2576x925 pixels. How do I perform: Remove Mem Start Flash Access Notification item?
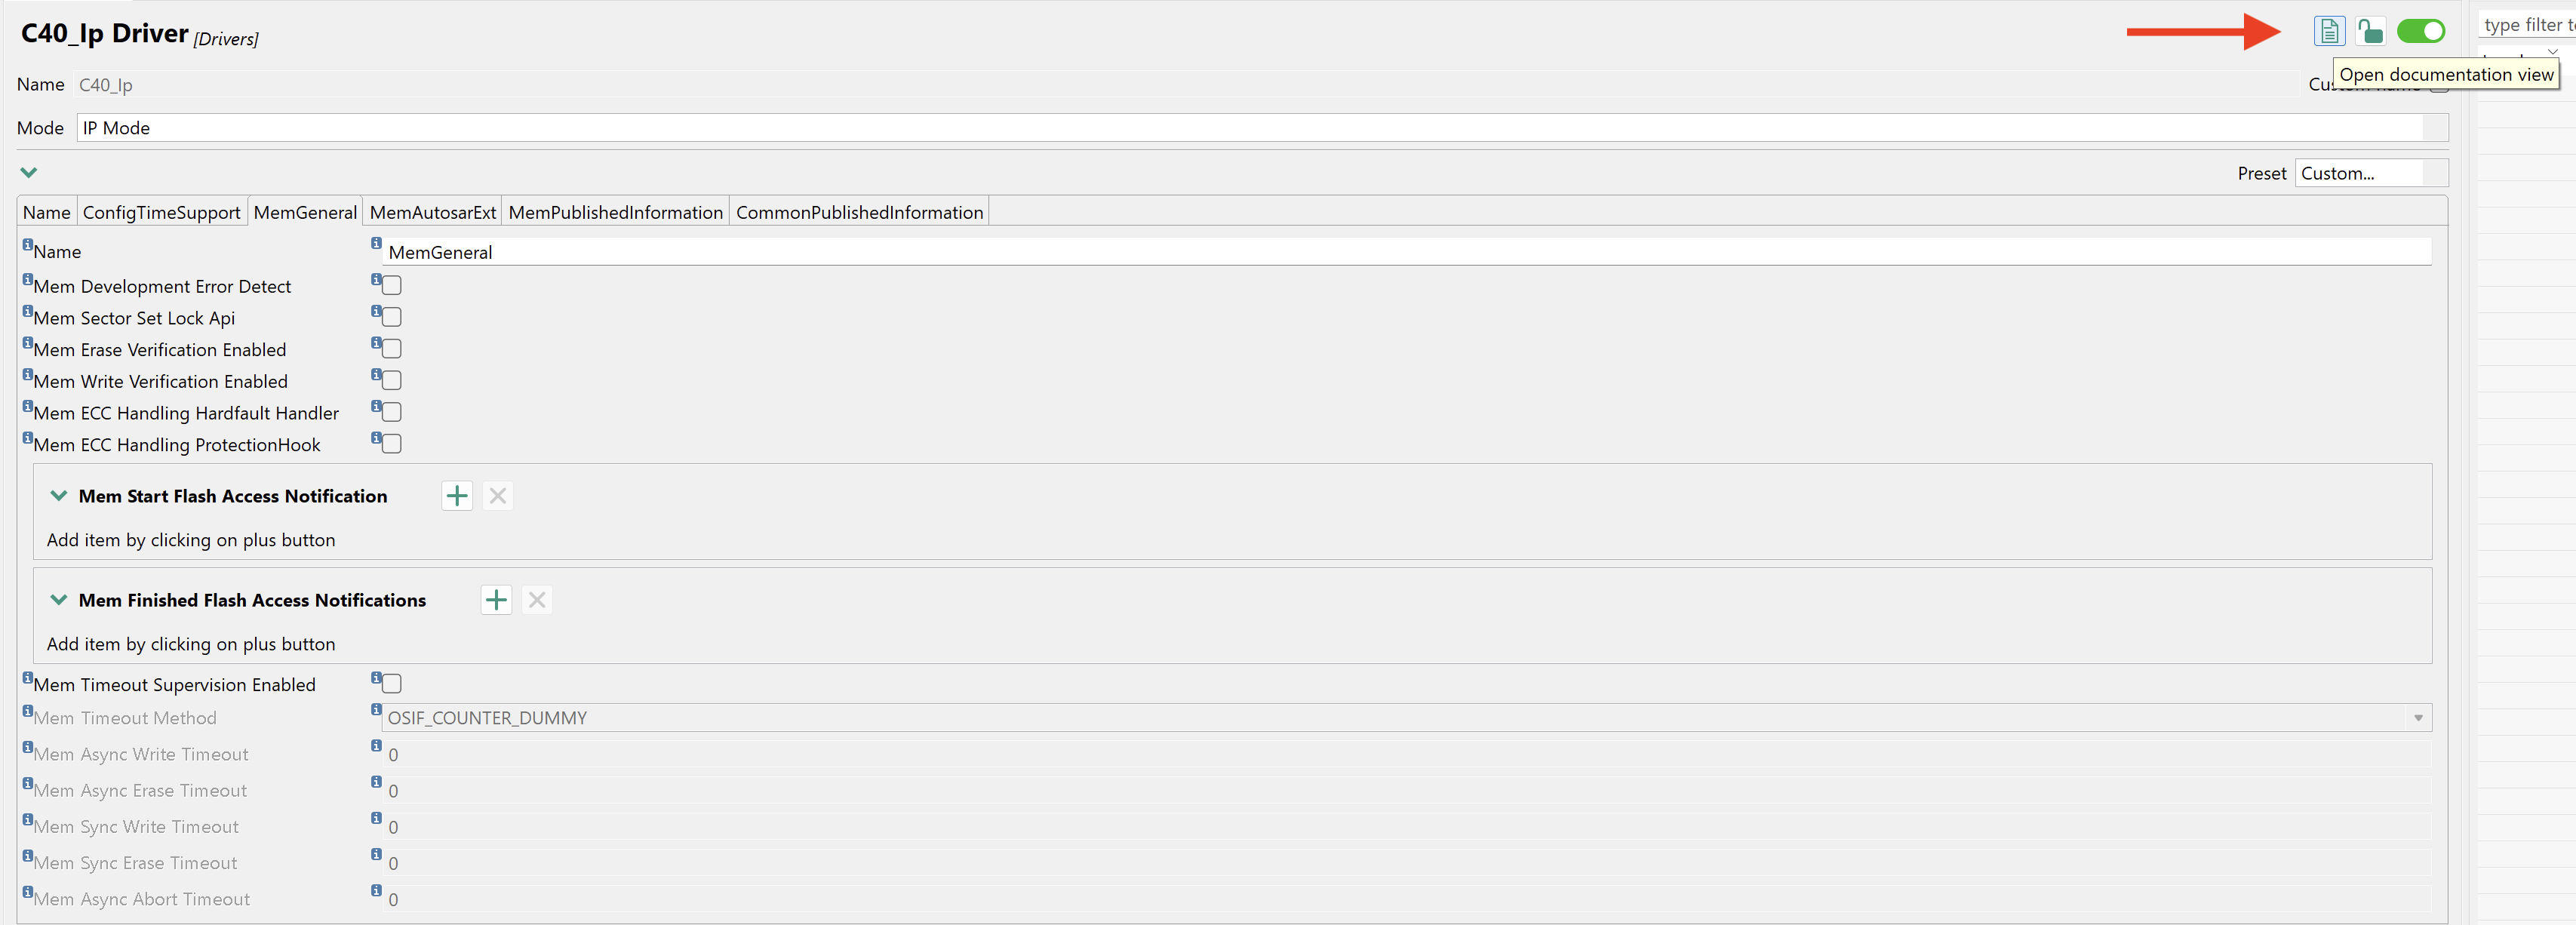point(497,496)
